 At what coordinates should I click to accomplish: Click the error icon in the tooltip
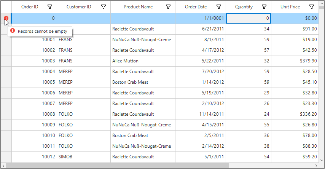13,30
